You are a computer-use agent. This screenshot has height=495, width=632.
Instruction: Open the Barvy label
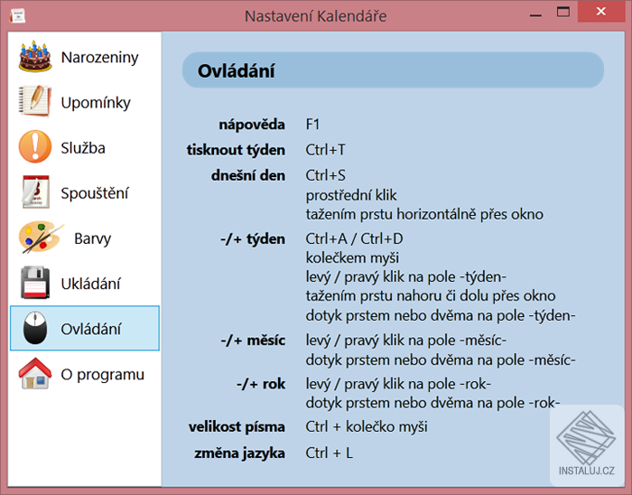[92, 238]
